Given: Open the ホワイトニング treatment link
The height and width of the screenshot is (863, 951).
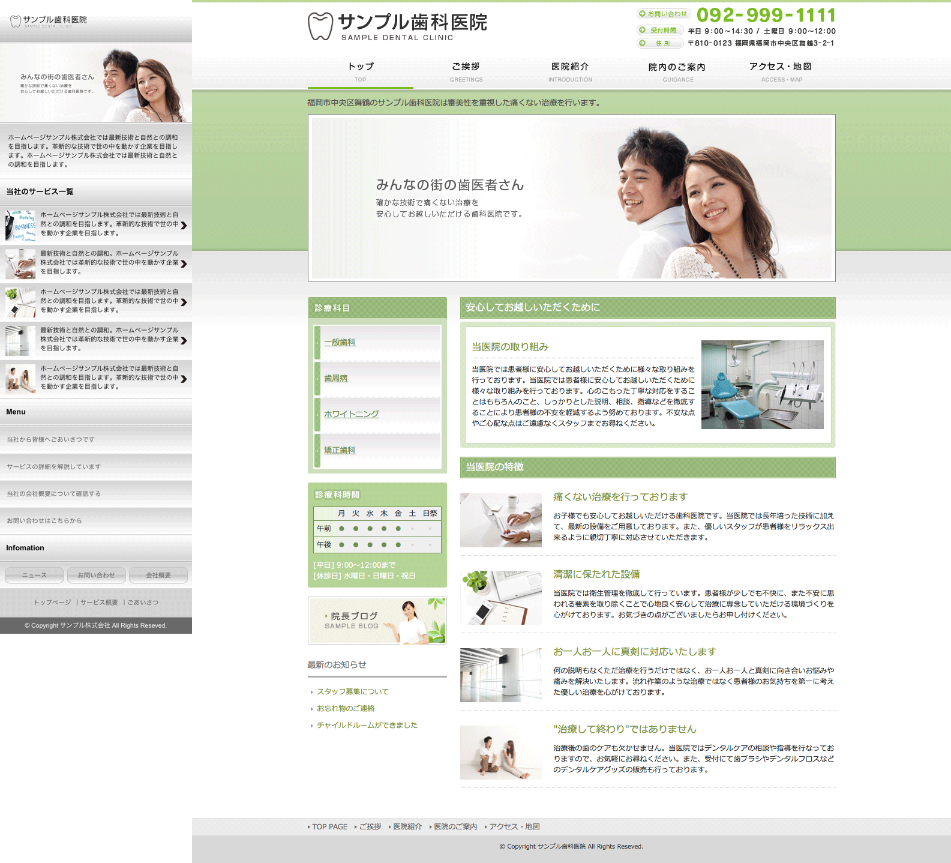Looking at the screenshot, I should click(x=351, y=414).
